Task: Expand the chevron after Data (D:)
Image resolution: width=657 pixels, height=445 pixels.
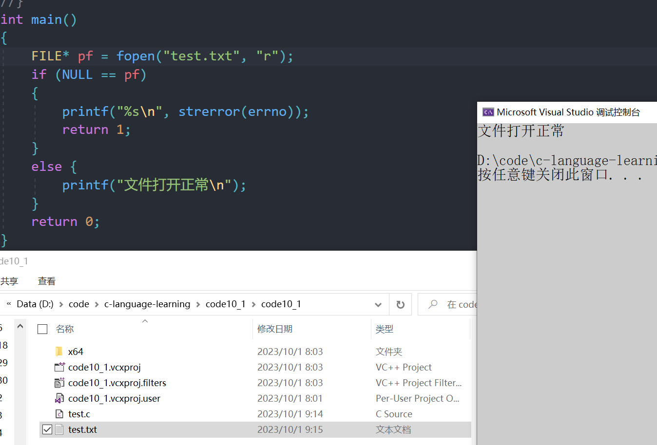Action: (61, 304)
